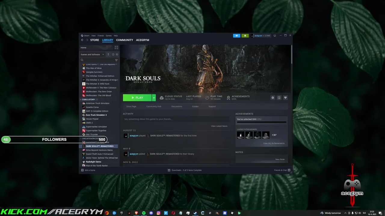
Task: Click the activity say-something input field
Action: click(x=176, y=119)
